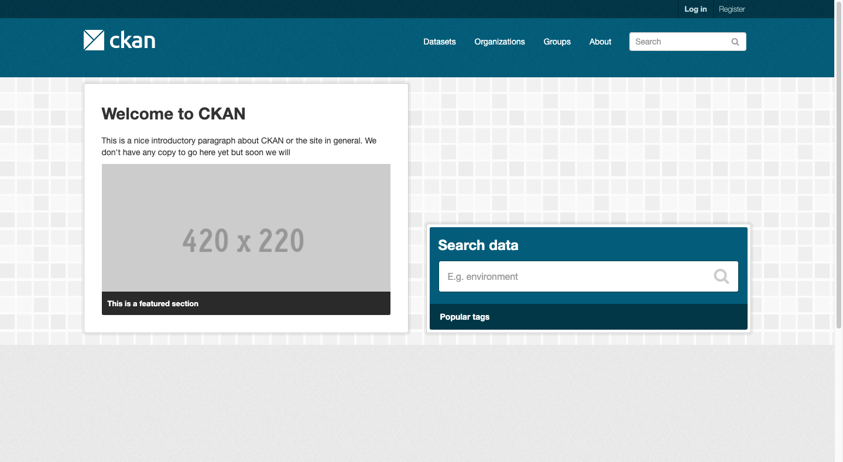
Task: Open the Organizations page
Action: click(499, 42)
